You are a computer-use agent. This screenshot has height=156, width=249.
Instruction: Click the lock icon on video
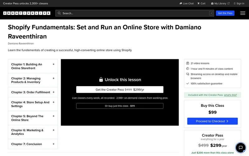click(x=101, y=80)
